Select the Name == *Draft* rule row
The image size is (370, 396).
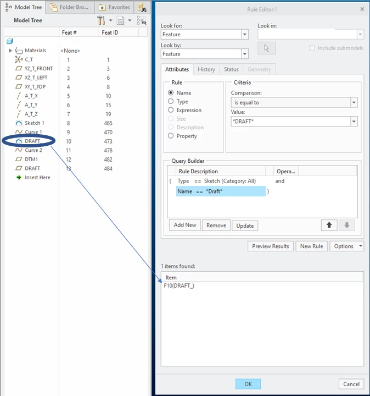pyautogui.click(x=221, y=191)
